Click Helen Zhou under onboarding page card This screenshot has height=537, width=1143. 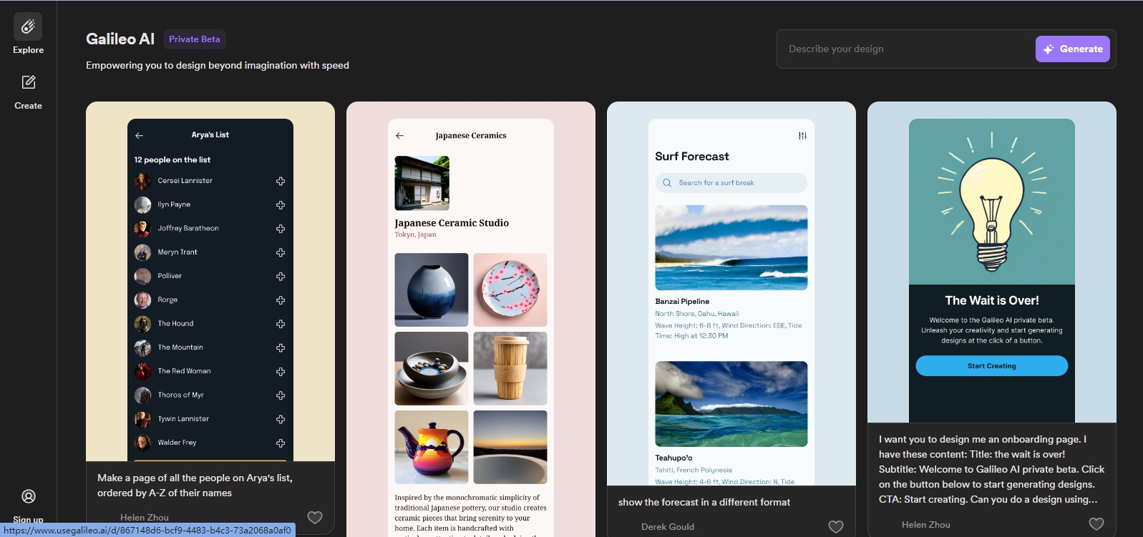(926, 525)
